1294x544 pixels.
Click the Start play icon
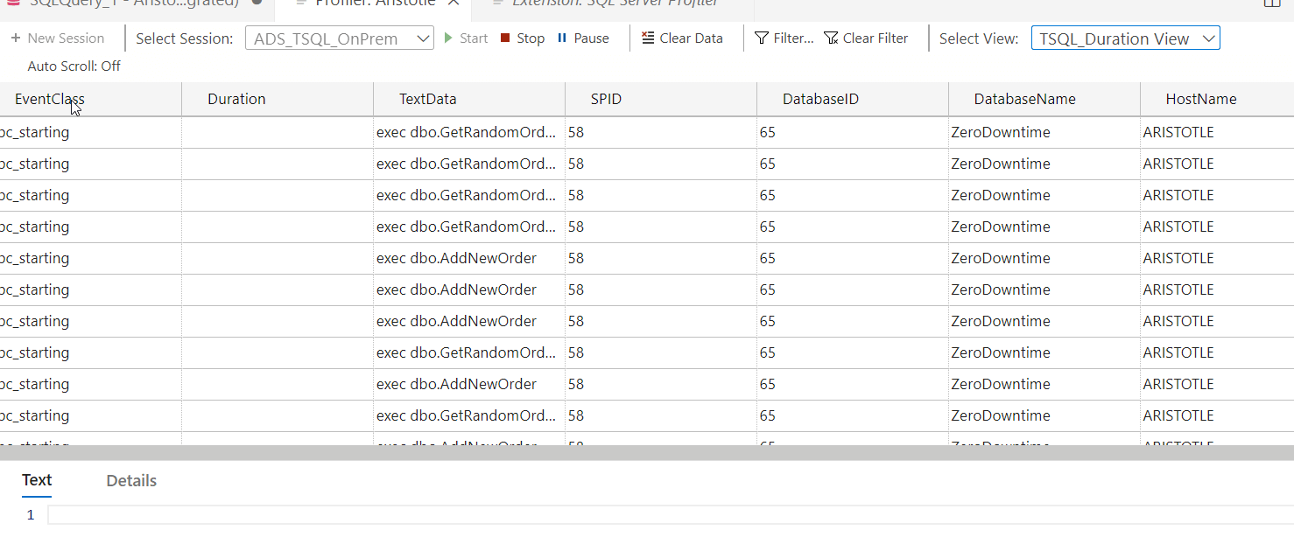tap(448, 38)
